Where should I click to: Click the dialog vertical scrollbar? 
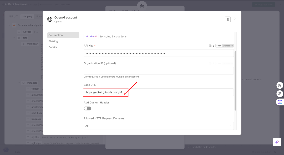coord(235,81)
